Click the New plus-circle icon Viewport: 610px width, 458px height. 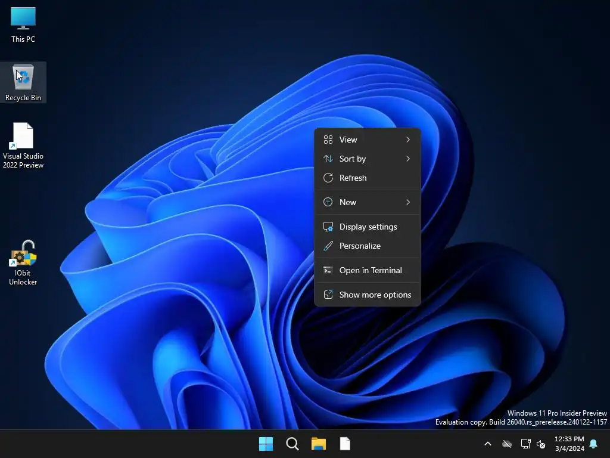coord(328,202)
